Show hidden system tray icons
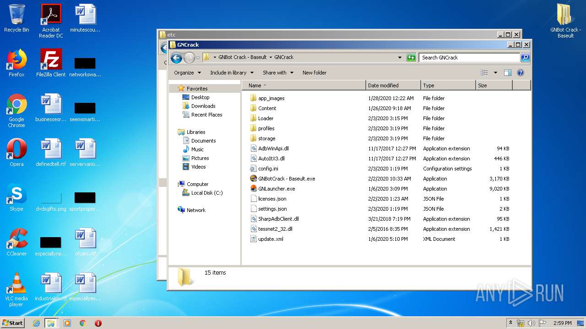 511,323
